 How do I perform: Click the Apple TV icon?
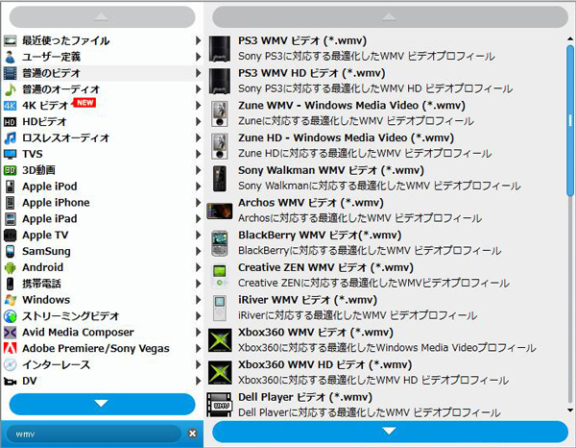(11, 235)
